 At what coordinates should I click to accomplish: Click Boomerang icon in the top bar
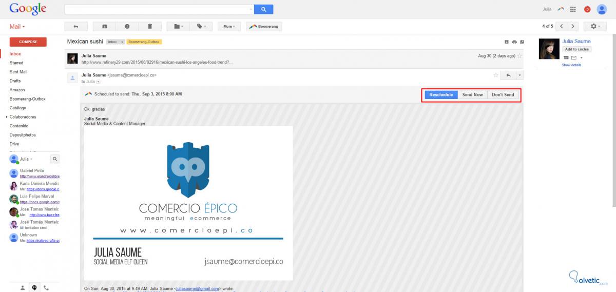(561, 9)
